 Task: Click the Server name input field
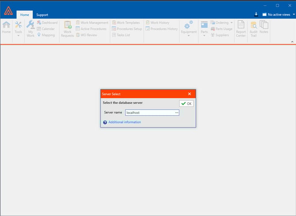coord(149,113)
